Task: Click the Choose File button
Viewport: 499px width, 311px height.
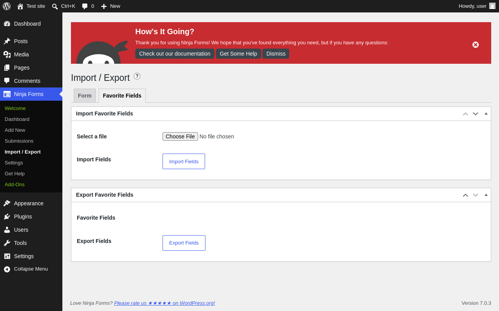Action: [x=180, y=136]
